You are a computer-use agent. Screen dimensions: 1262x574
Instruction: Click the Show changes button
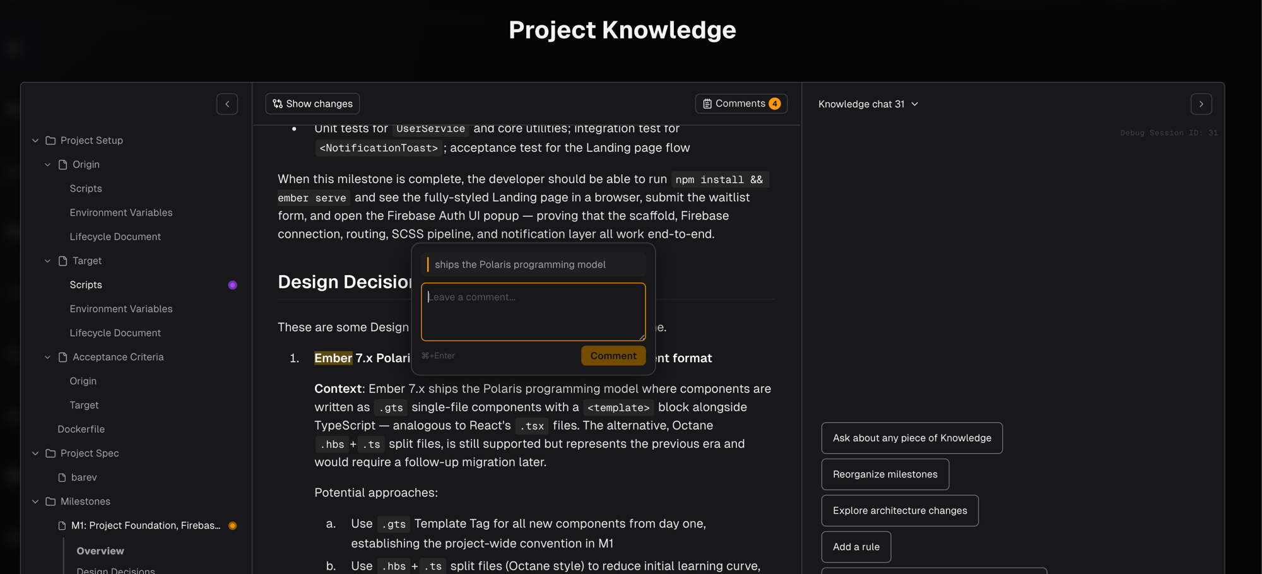[312, 103]
